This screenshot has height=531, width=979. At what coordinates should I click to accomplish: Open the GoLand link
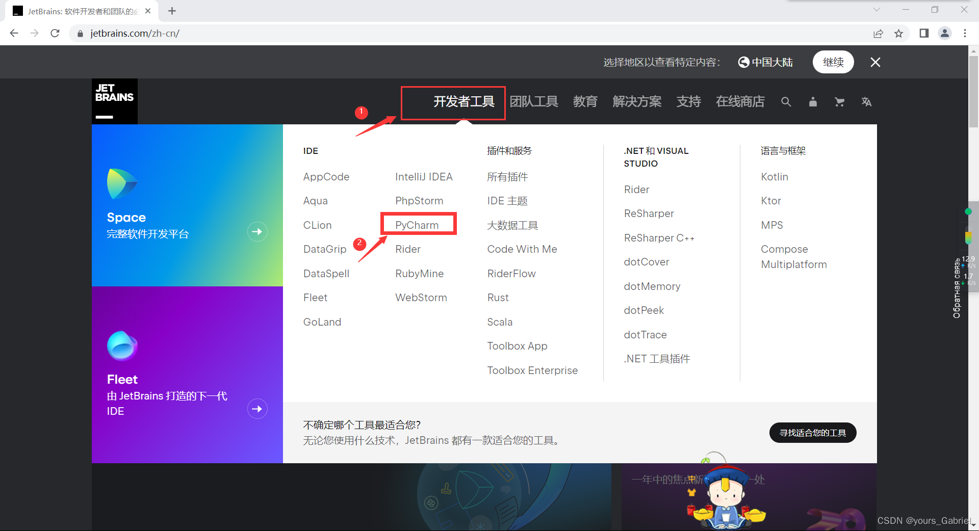coord(322,322)
